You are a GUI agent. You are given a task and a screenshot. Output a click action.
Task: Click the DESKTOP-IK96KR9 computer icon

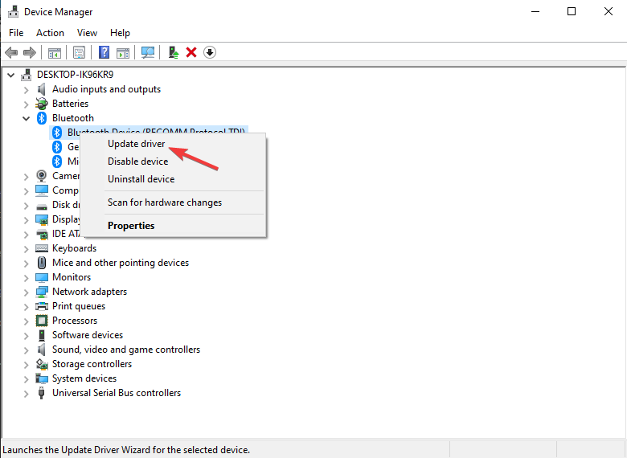click(x=27, y=75)
